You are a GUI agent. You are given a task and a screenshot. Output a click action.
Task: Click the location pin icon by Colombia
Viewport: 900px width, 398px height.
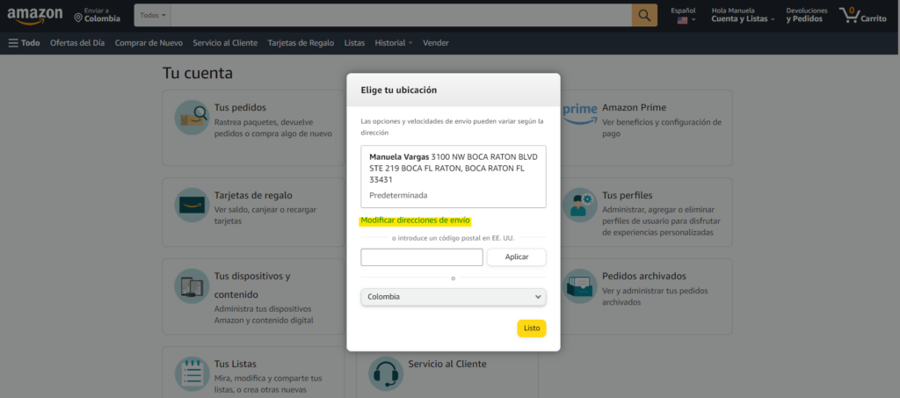tap(78, 18)
